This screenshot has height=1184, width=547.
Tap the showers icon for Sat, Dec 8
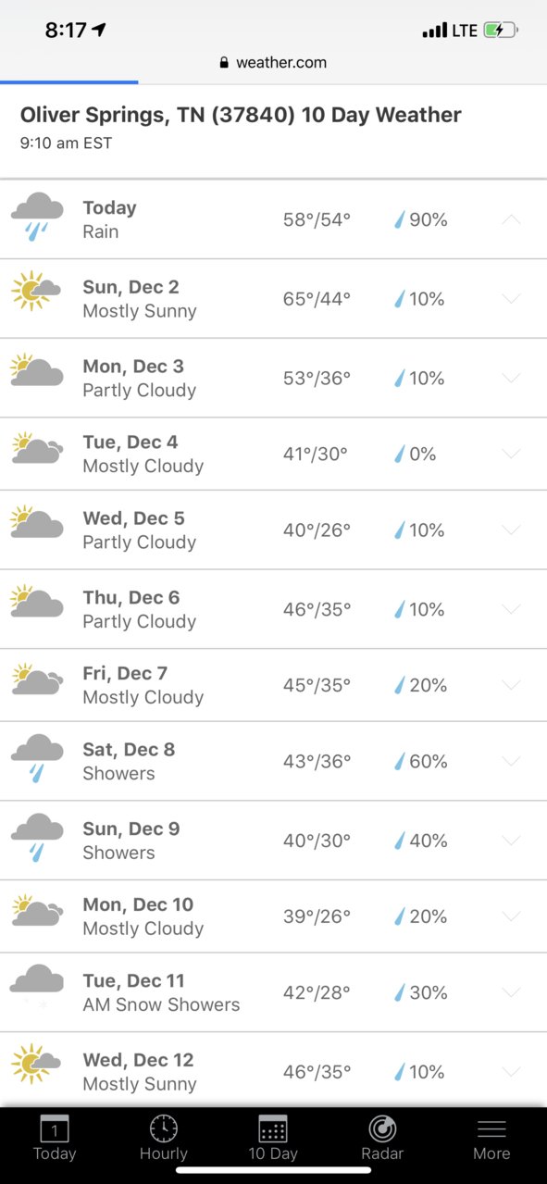coord(37,759)
